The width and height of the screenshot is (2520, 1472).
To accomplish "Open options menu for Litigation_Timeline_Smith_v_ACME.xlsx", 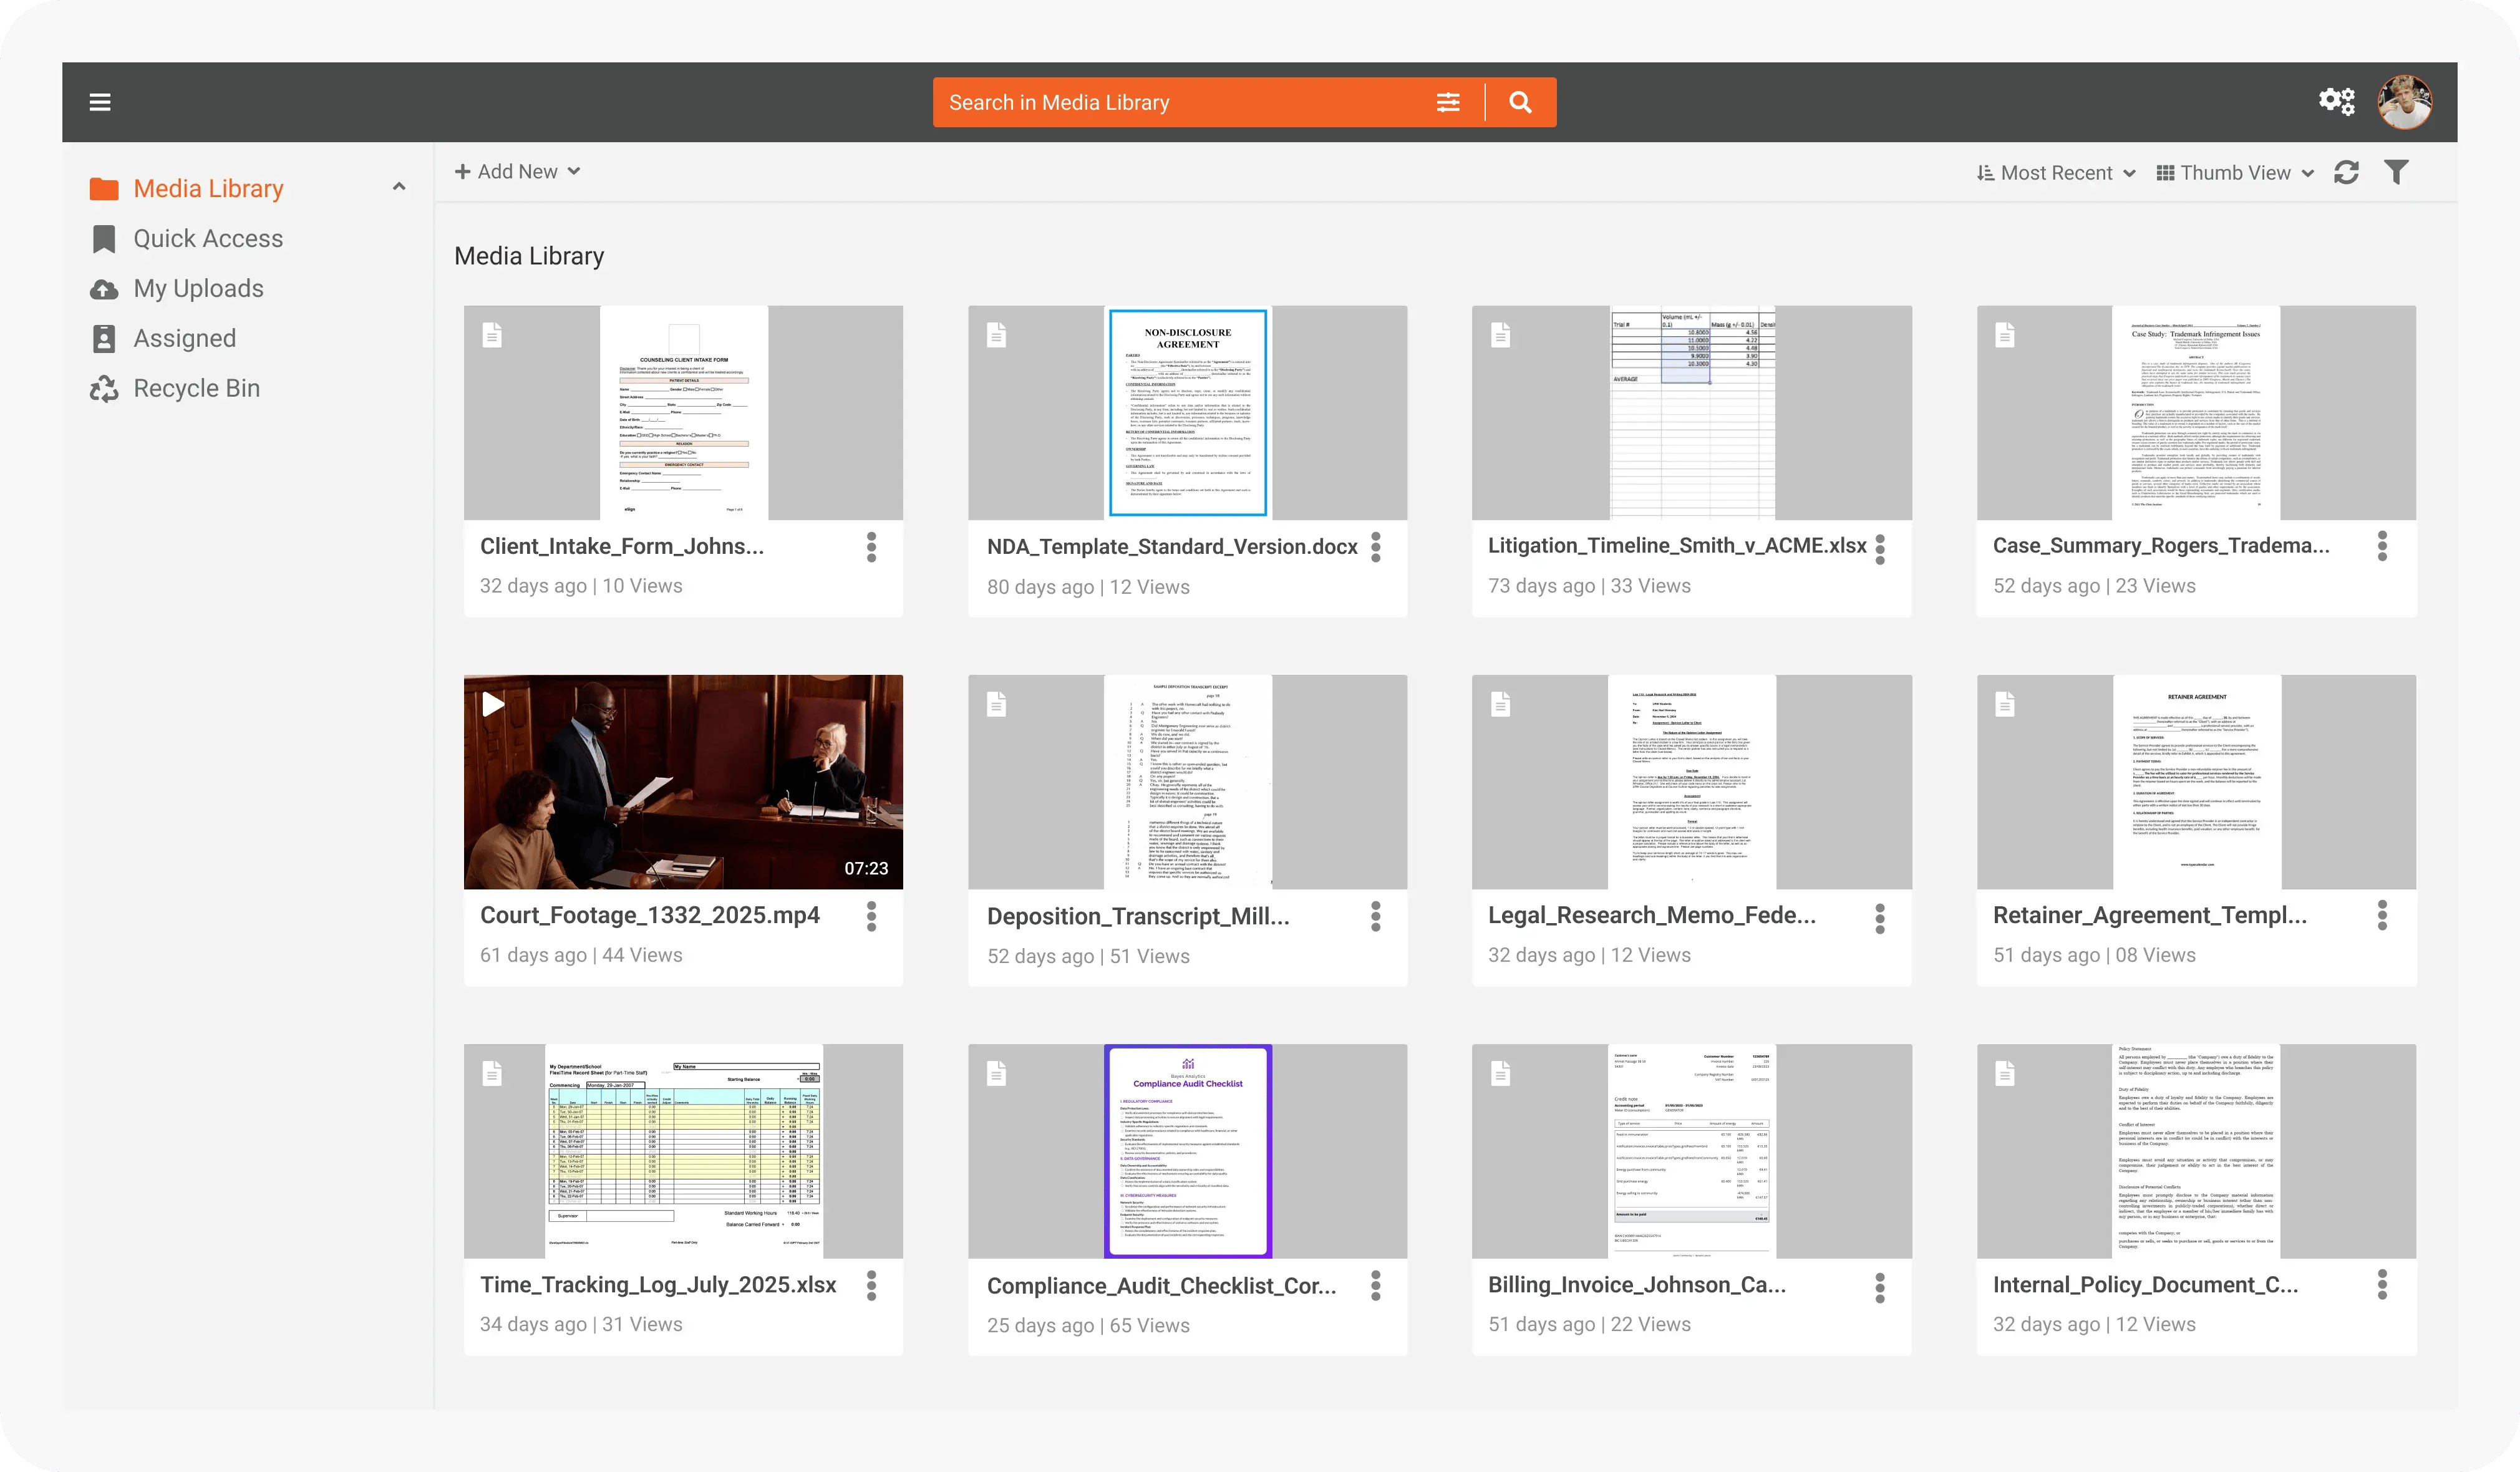I will click(x=1880, y=548).
